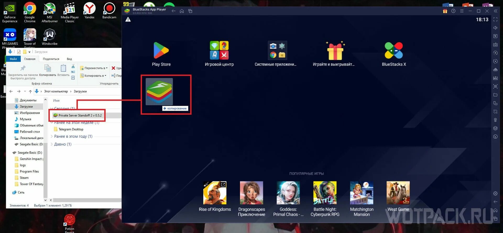Collapse Ранее на этой неделе group
The height and width of the screenshot is (233, 503).
click(x=52, y=123)
